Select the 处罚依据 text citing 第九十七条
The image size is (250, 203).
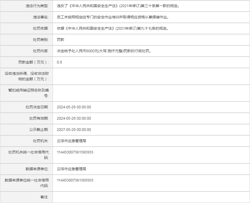[112, 28]
